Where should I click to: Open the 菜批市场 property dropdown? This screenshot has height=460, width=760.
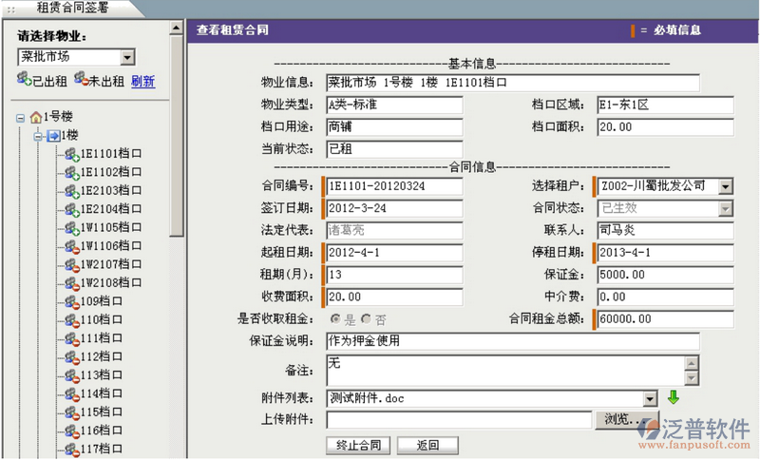point(127,57)
